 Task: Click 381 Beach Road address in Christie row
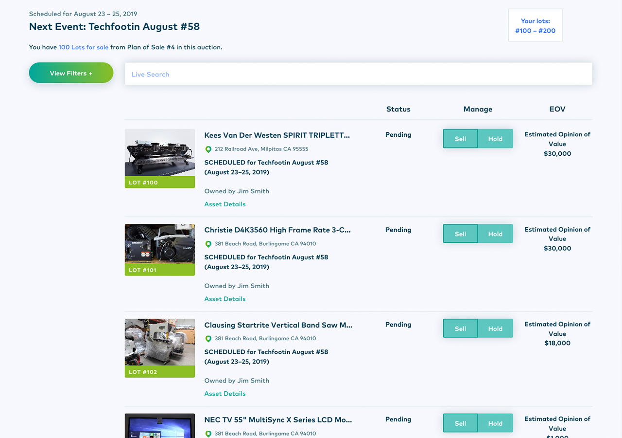point(265,244)
